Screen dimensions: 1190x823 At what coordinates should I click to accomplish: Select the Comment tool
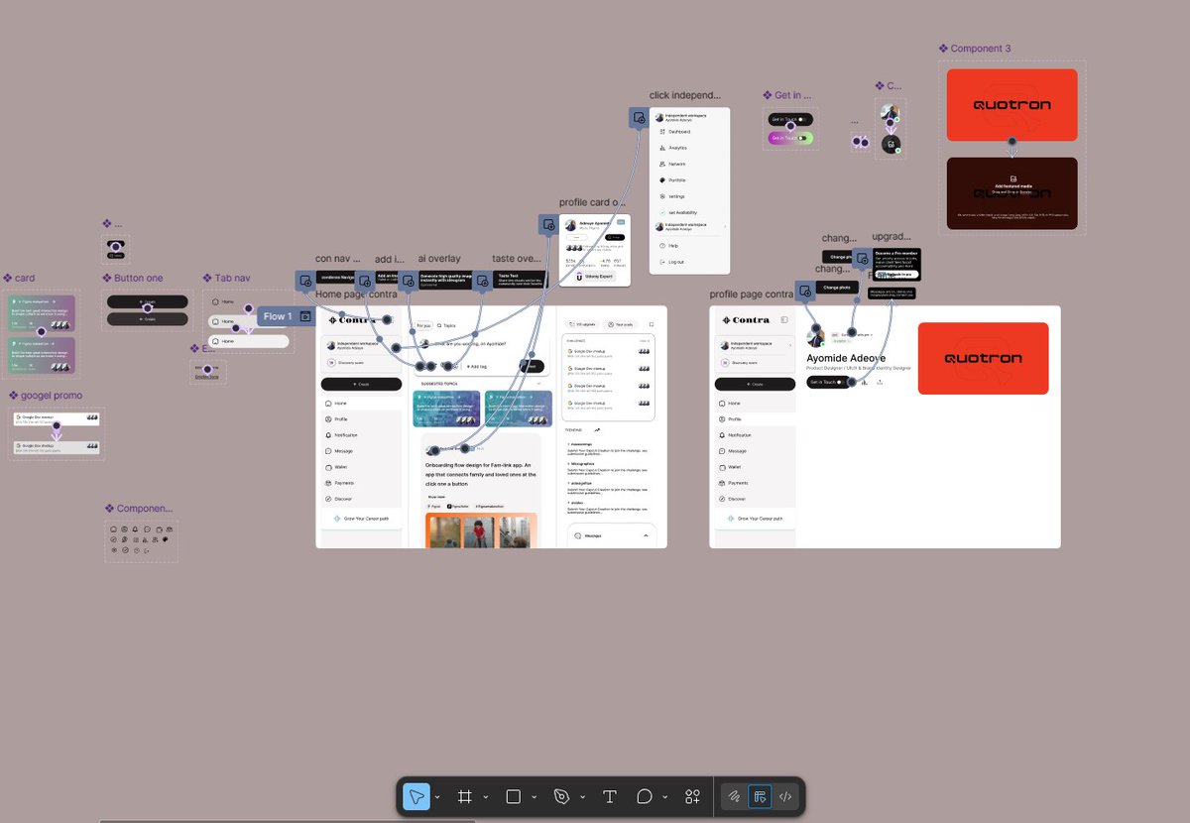[645, 796]
